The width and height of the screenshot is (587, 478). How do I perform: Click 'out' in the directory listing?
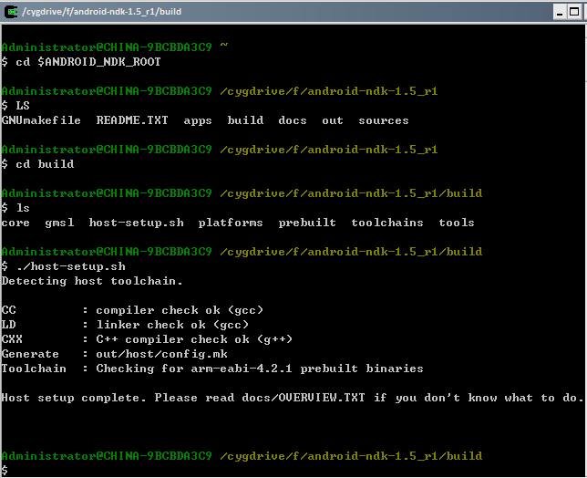[x=333, y=120]
